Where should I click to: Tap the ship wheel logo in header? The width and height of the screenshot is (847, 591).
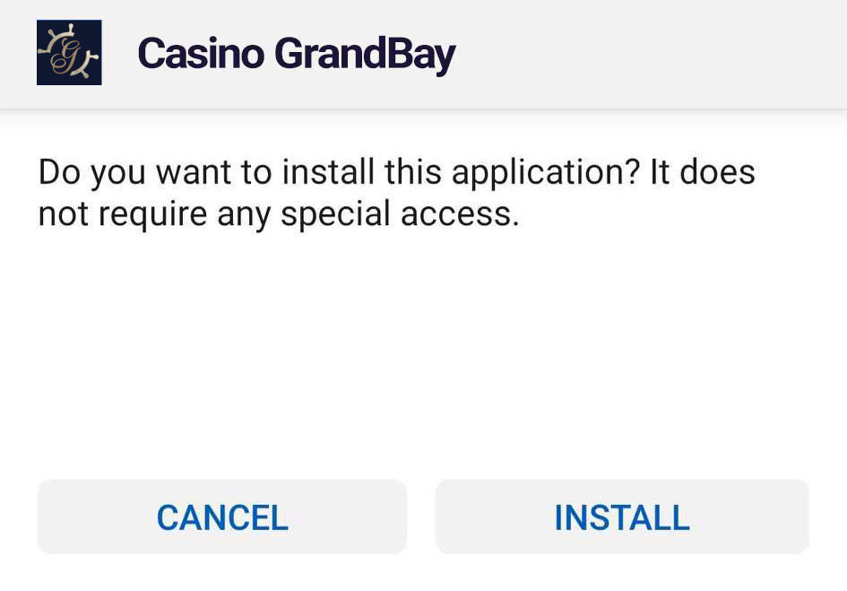pos(69,52)
